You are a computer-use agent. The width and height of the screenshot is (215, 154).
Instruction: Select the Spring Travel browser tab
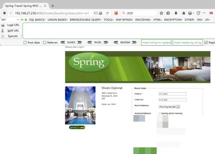(25, 6)
